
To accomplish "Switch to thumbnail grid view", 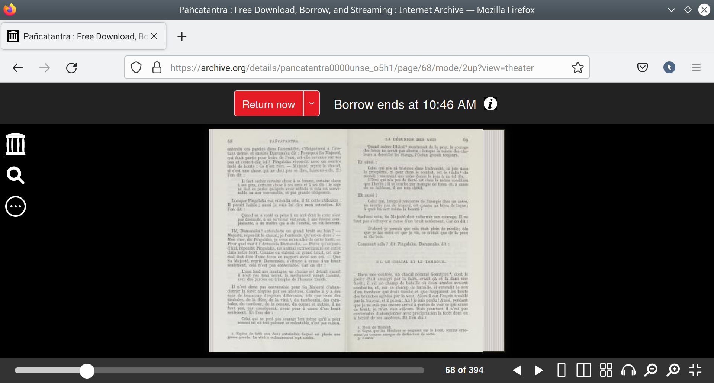I will click(606, 370).
